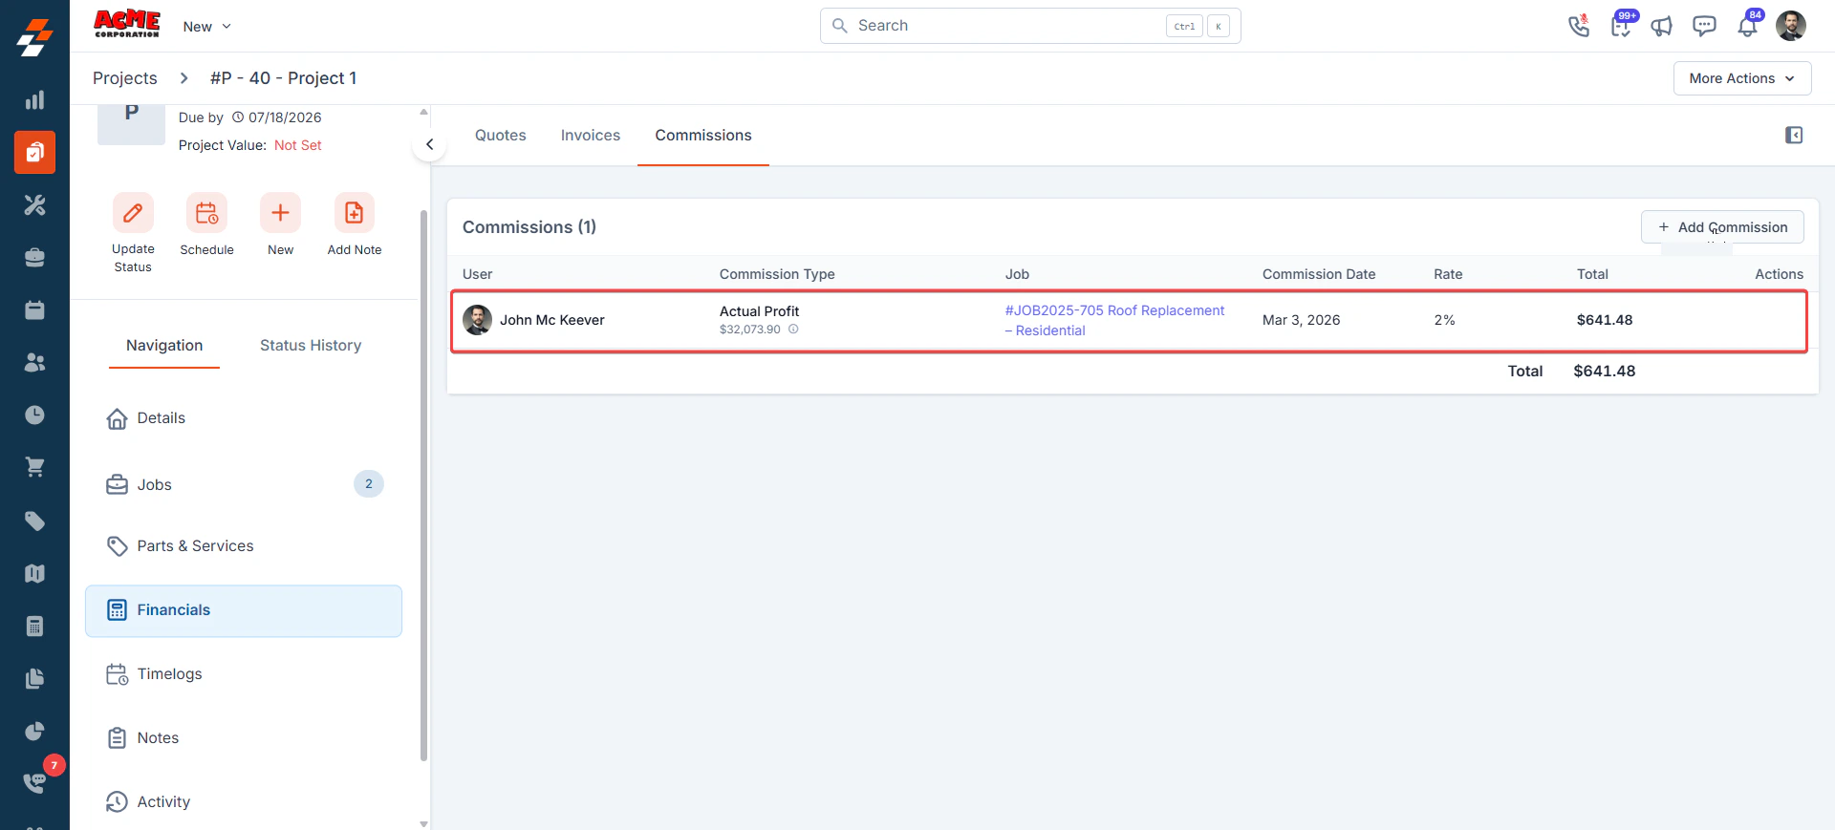Open the clock sidebar icon
Image resolution: width=1835 pixels, height=830 pixels.
34,415
